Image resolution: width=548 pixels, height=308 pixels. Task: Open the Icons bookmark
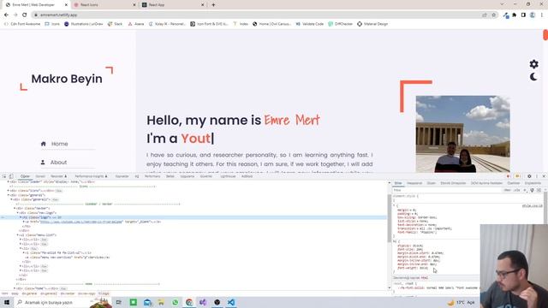tap(52, 24)
